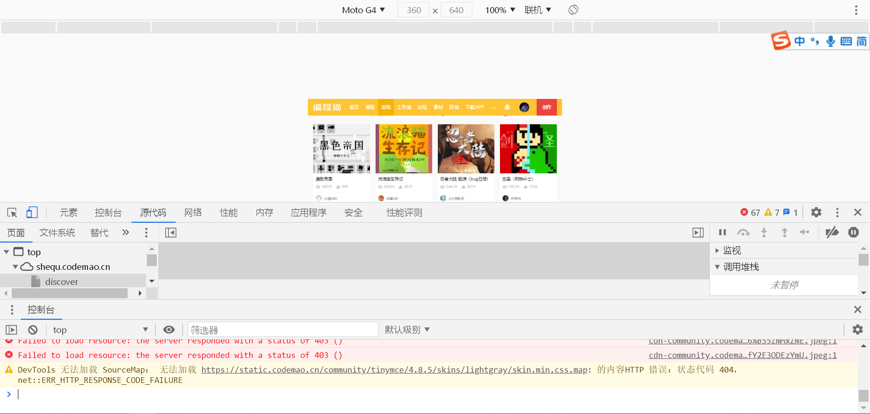
Task: Open console settings gear
Action: click(x=858, y=330)
